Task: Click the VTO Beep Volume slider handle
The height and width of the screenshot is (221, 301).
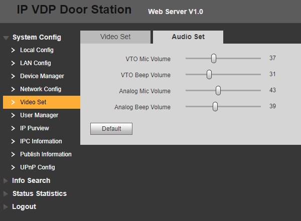Action: point(209,75)
